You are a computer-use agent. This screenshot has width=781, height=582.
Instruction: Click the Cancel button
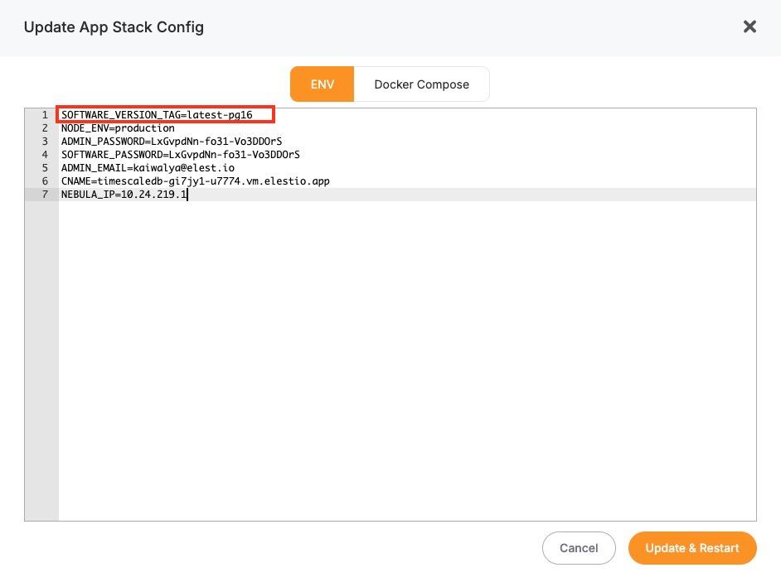click(x=579, y=548)
